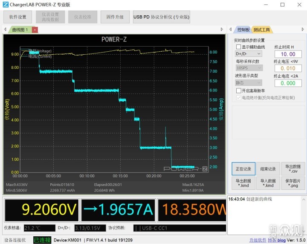Switch to 曲线图 1 tab
The image size is (307, 244).
point(20,30)
